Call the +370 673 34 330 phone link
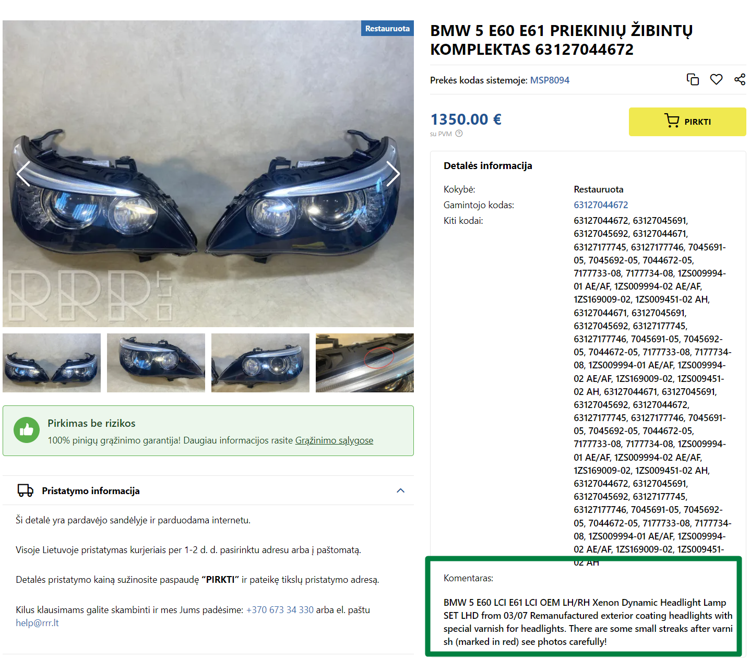750x659 pixels. (280, 610)
